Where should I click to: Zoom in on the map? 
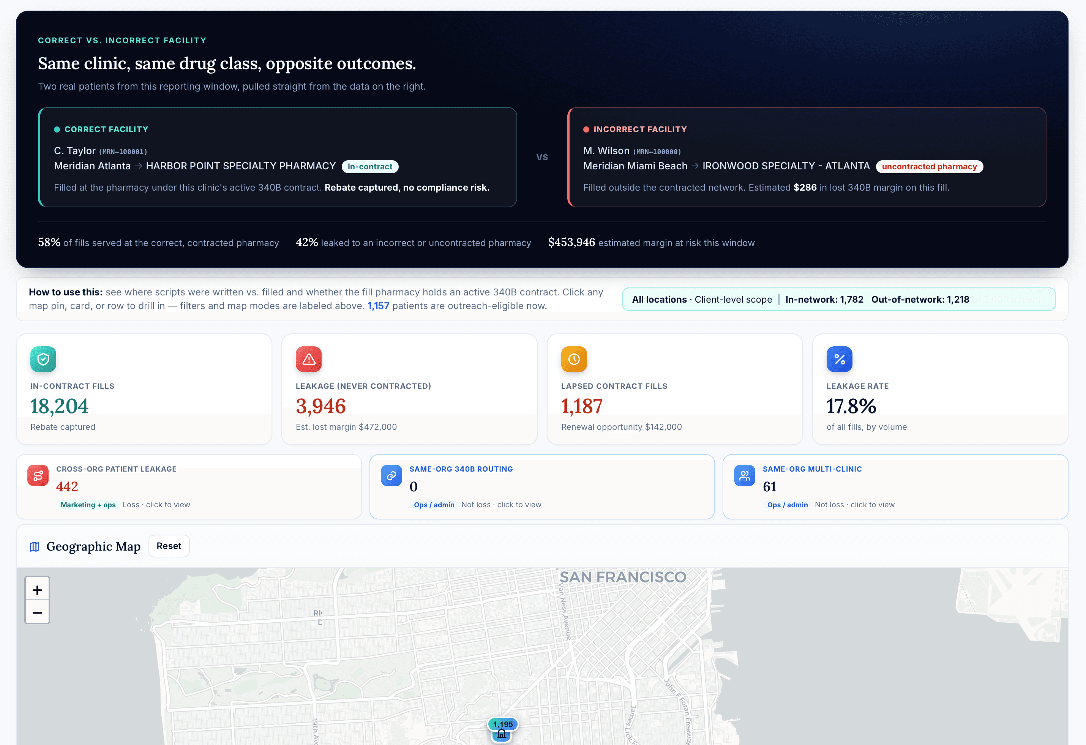click(x=37, y=590)
